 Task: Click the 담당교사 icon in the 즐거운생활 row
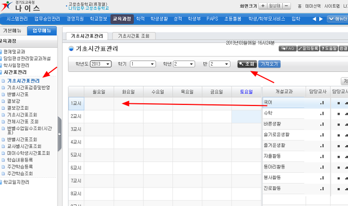coord(322,146)
